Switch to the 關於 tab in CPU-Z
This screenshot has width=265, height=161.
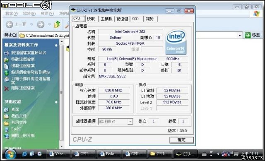pos(150,19)
